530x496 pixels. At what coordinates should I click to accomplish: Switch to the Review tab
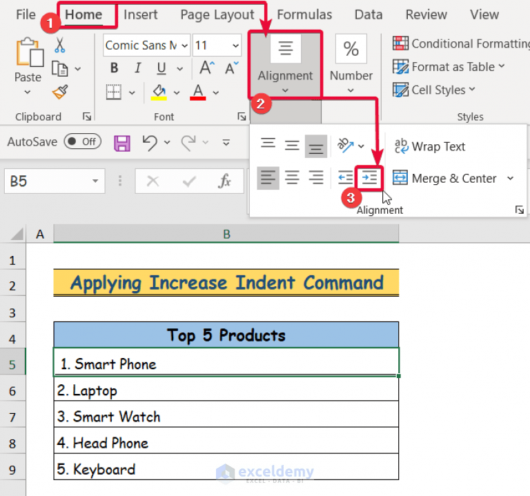[426, 14]
